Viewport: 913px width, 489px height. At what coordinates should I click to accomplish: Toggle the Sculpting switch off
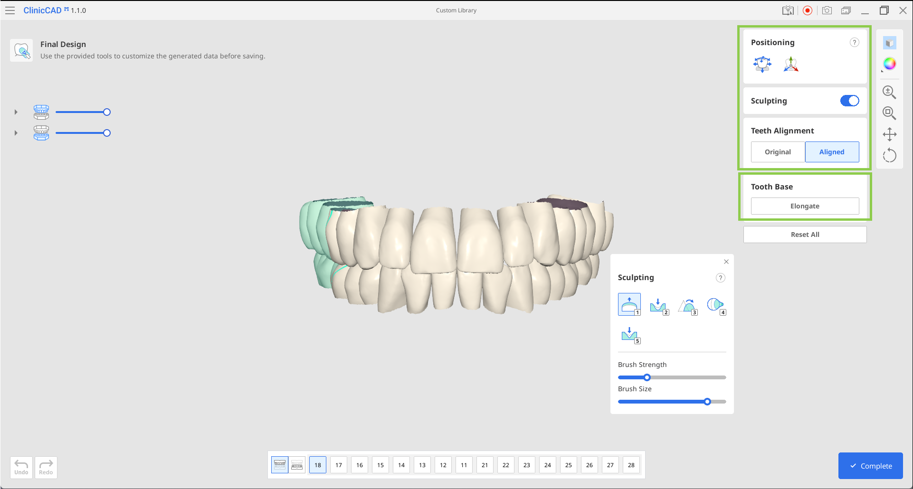pos(849,101)
